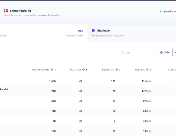Click the Danish flag icon beside cphselfcare.dk
This screenshot has width=176, height=136.
pos(6,11)
